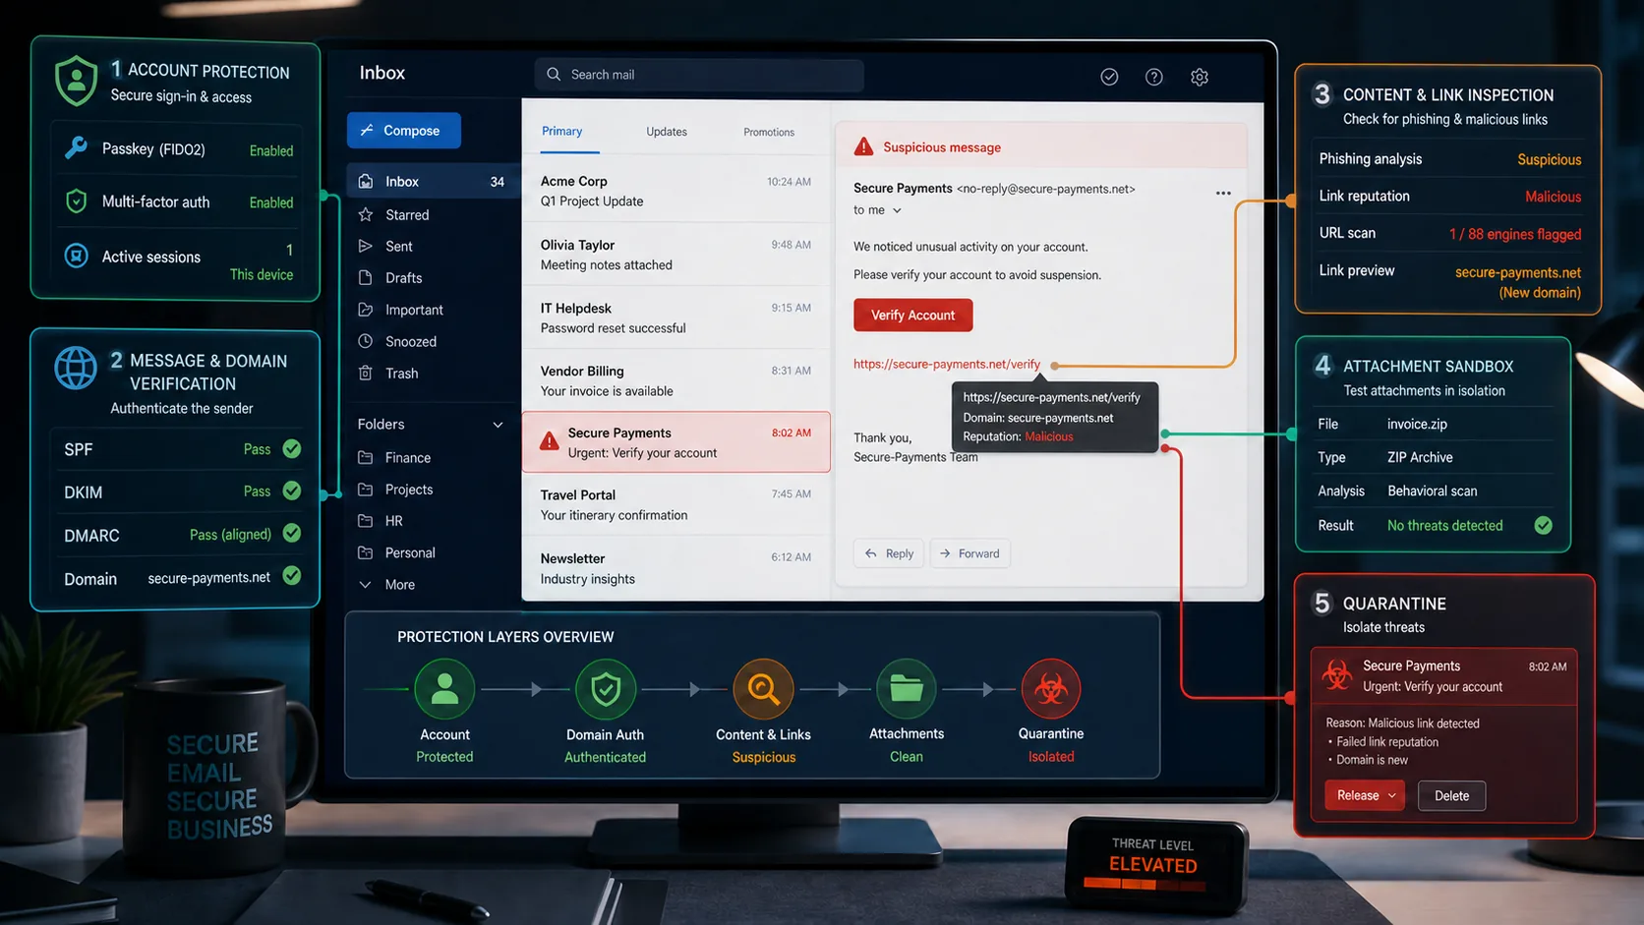
Task: Open the checkmark status icon in header
Action: tap(1109, 77)
